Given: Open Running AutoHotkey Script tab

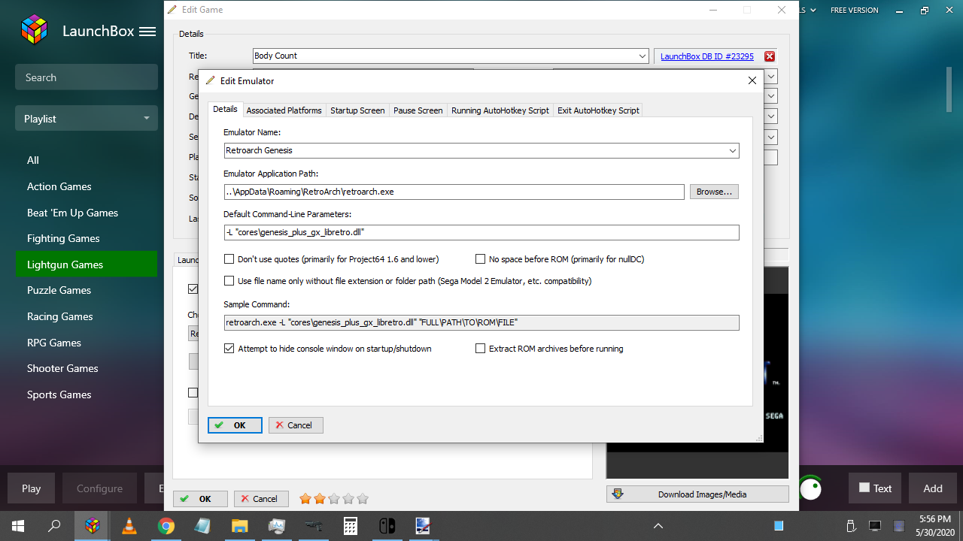Looking at the screenshot, I should pyautogui.click(x=500, y=110).
